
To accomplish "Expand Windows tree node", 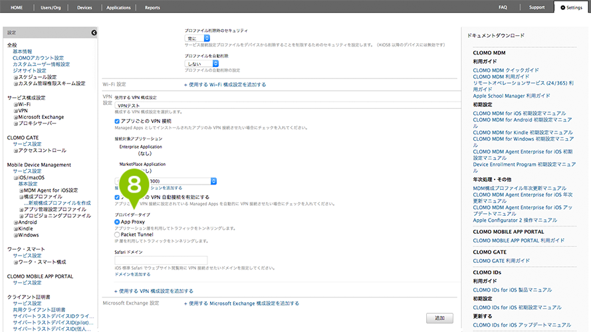I will click(x=16, y=236).
